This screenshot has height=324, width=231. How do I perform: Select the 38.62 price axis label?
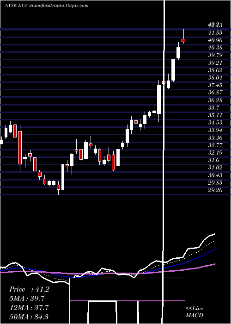tap(215, 70)
